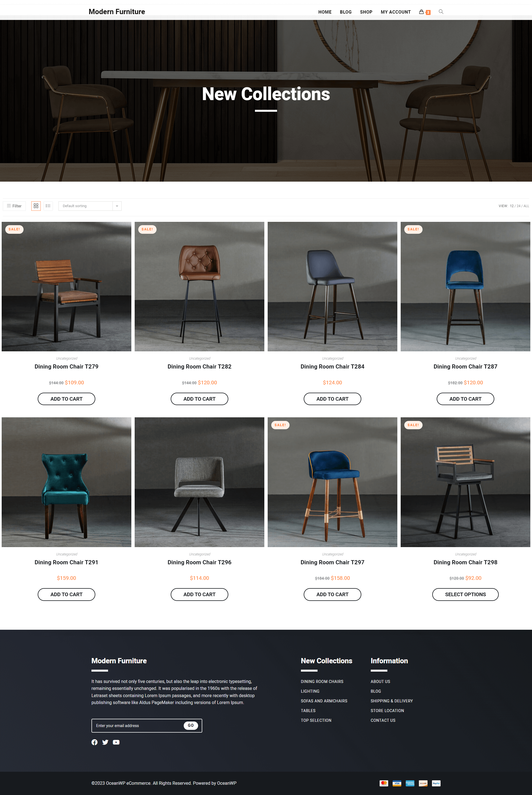Expand the Default sorting dropdown
Screen dimensions: 532x795
(90, 206)
